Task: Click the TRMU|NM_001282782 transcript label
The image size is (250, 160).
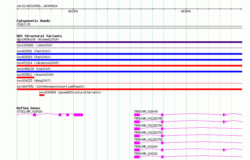Action: [x=148, y=140]
